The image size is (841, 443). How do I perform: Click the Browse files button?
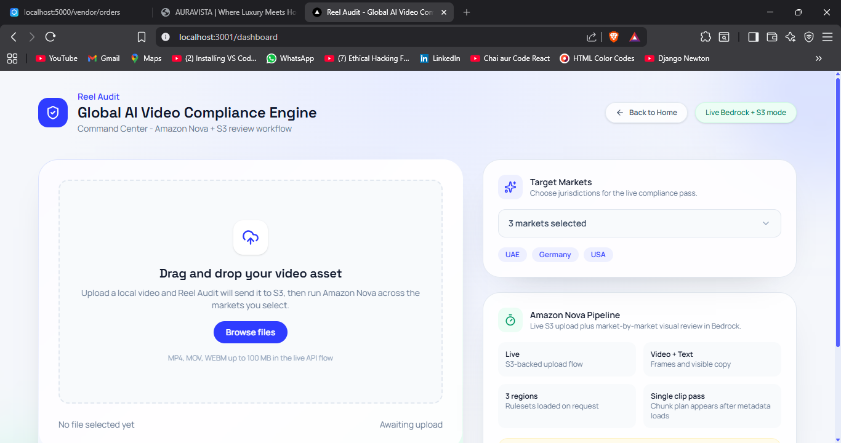coord(251,332)
